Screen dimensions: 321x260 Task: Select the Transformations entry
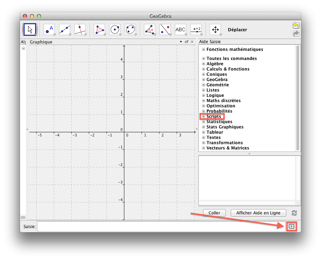point(224,143)
